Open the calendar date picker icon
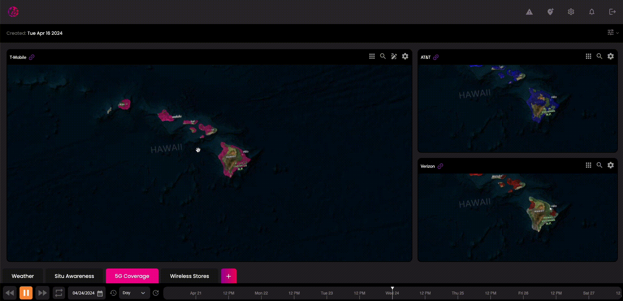The image size is (623, 301). (100, 293)
